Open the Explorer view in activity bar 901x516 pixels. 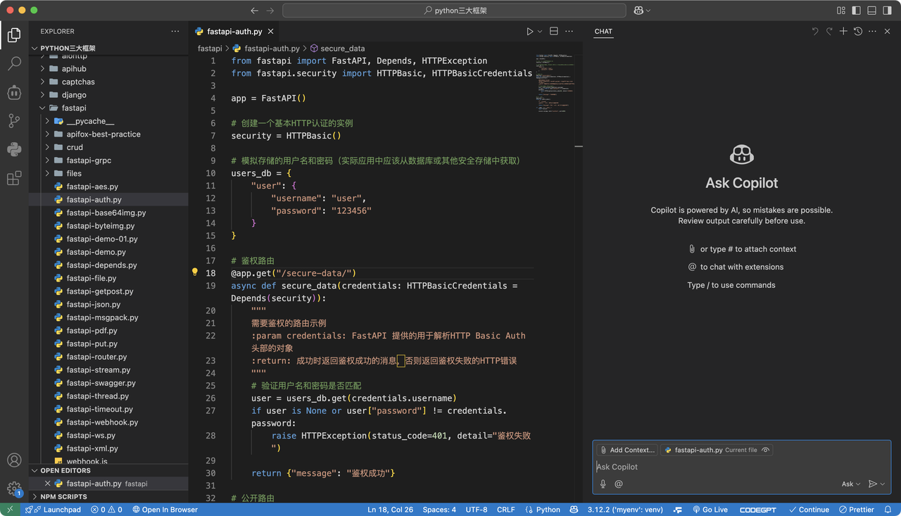point(14,34)
